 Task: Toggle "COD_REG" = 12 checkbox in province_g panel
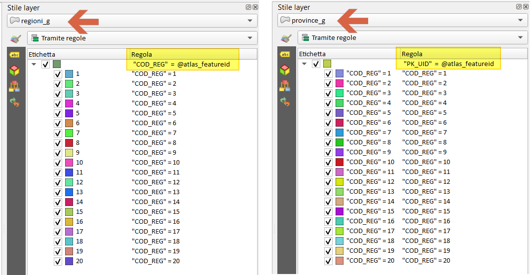328,182
